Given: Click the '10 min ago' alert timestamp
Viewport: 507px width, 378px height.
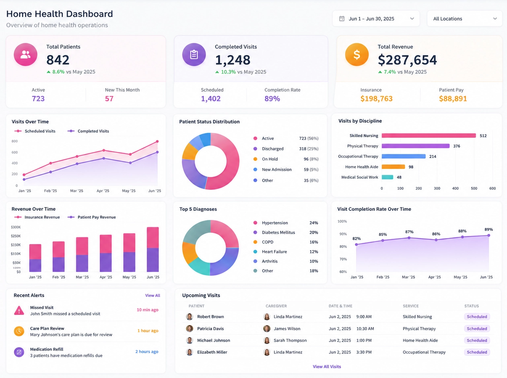Looking at the screenshot, I should 147,310.
